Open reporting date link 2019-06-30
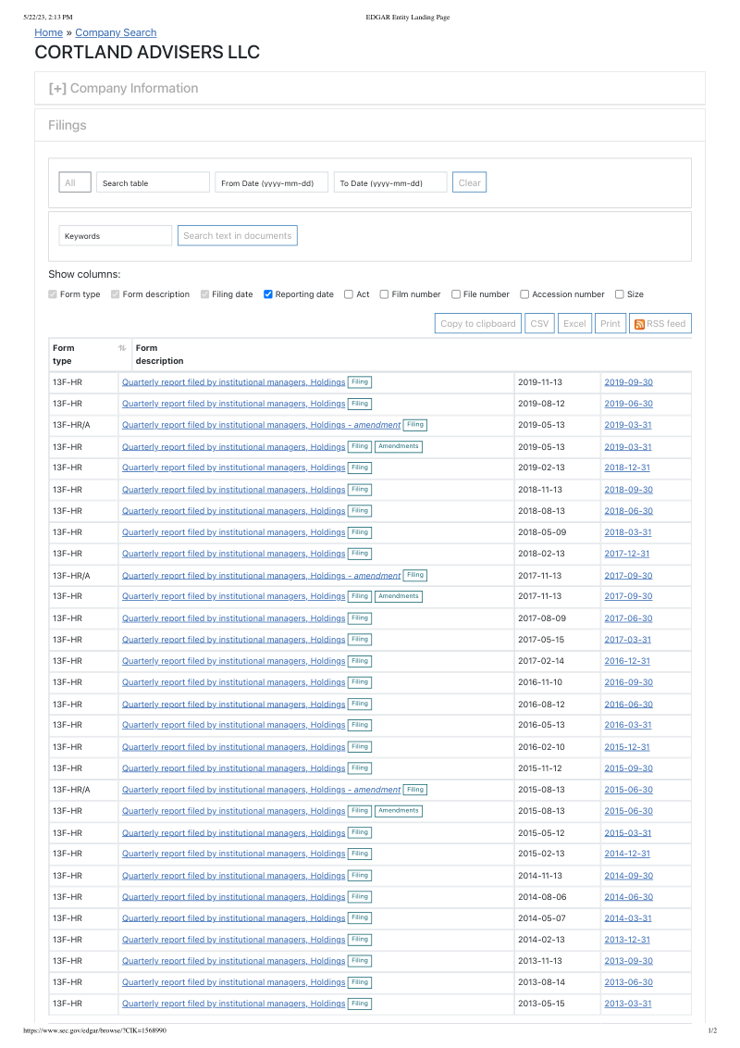The height and width of the screenshot is (1048, 740). [628, 404]
